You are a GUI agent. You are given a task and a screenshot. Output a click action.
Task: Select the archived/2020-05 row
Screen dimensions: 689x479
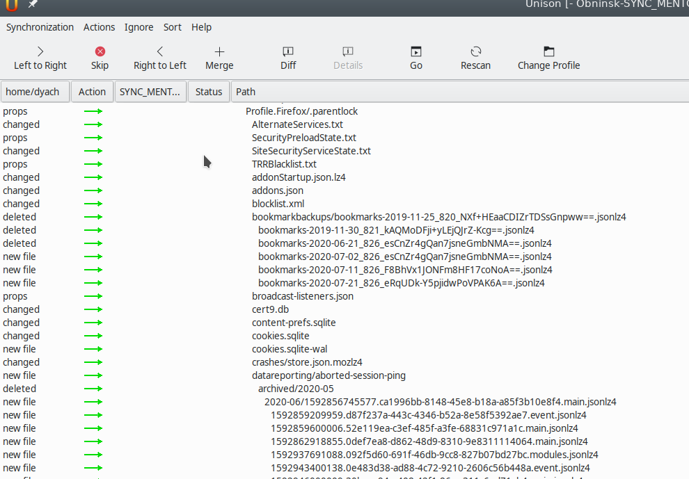[x=344, y=389]
